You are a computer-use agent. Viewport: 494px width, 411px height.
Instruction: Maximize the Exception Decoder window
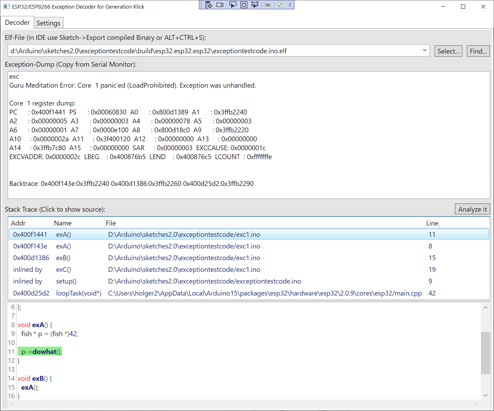pyautogui.click(x=463, y=7)
